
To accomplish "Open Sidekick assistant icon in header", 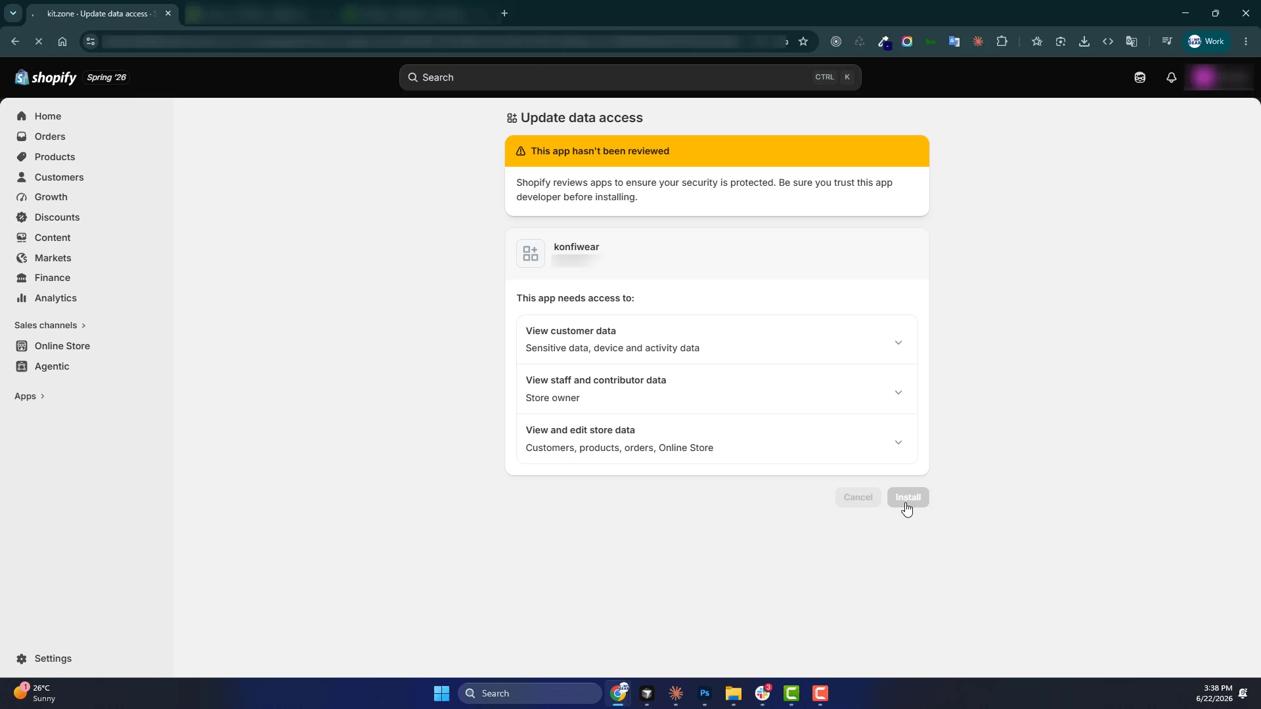I will [x=1140, y=77].
